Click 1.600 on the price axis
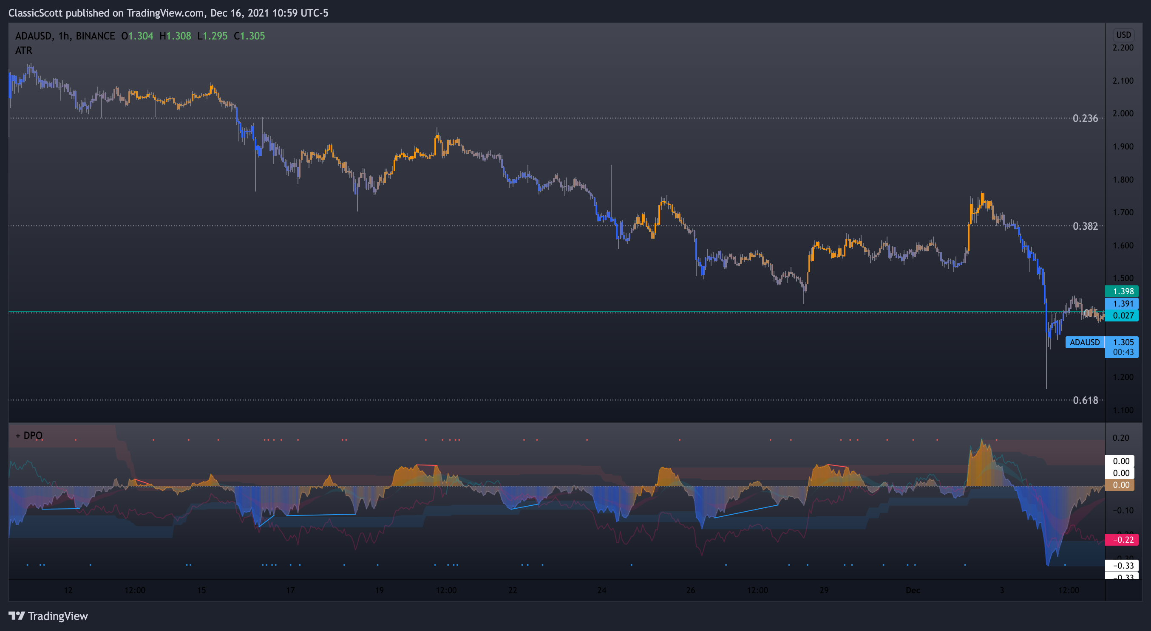 [1123, 245]
